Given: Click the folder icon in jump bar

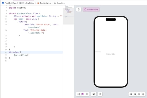Looking at the screenshot, I should tap(20, 3).
